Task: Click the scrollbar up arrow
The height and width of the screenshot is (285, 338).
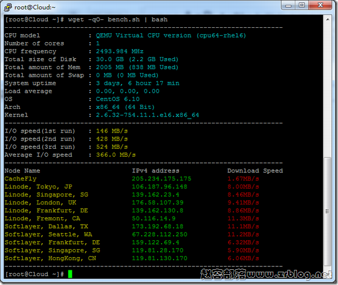Action: pyautogui.click(x=328, y=19)
